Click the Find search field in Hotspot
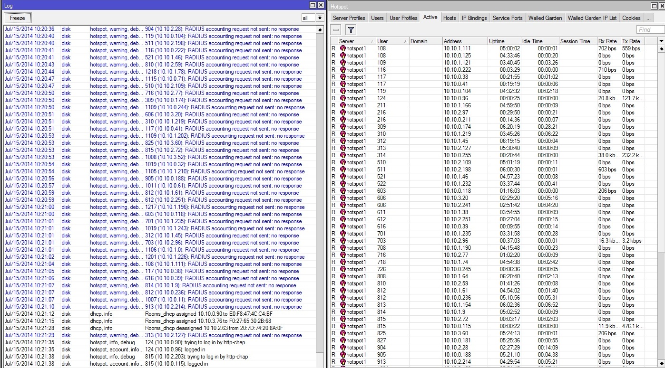The width and height of the screenshot is (665, 368). (x=650, y=30)
